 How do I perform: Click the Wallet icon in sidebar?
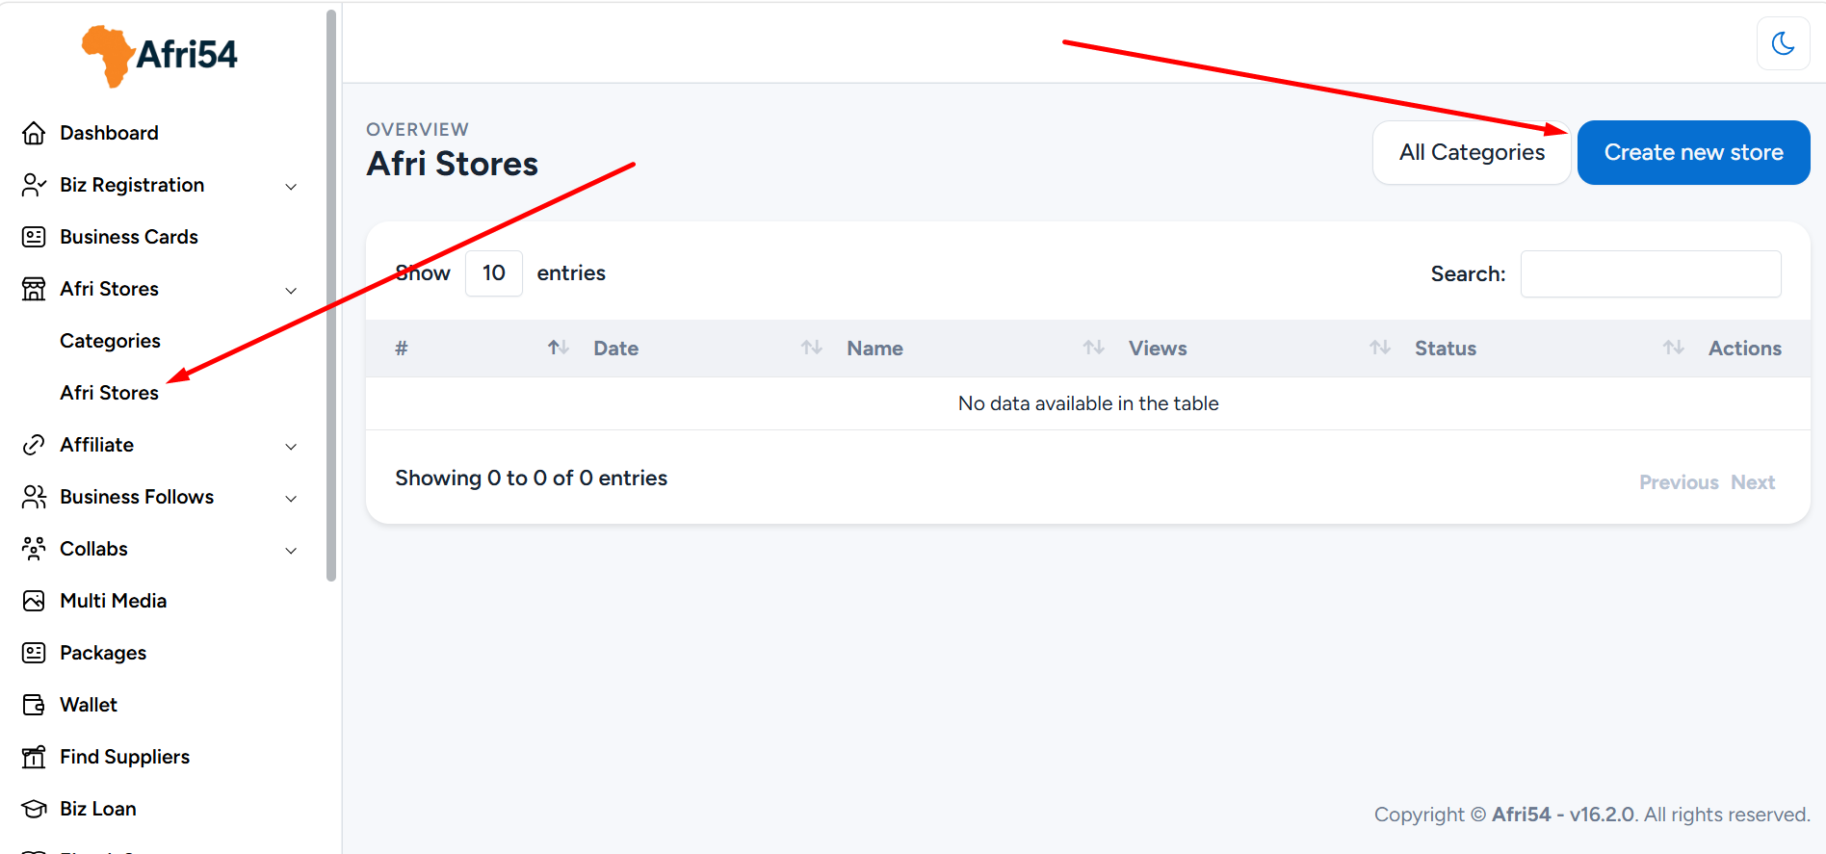pyautogui.click(x=34, y=705)
